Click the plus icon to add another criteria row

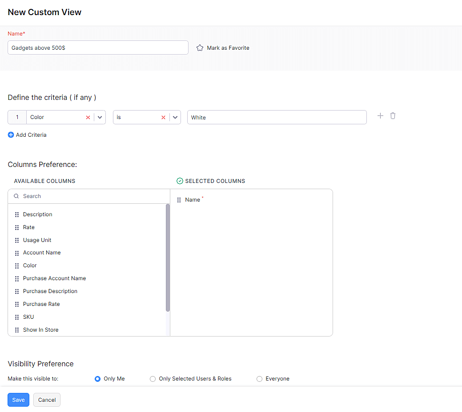[380, 115]
